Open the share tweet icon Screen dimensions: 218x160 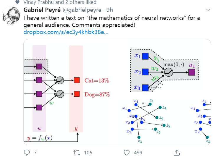177,153
